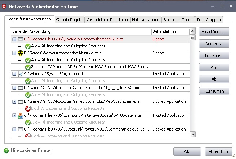This screenshot has width=236, height=159.
Task: Move rule down with Ab button
Action: point(214,79)
